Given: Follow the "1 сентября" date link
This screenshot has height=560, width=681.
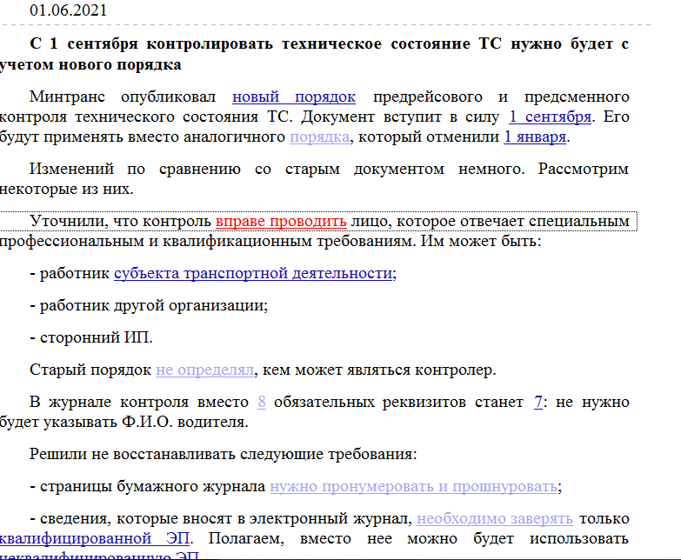Looking at the screenshot, I should pos(551,117).
